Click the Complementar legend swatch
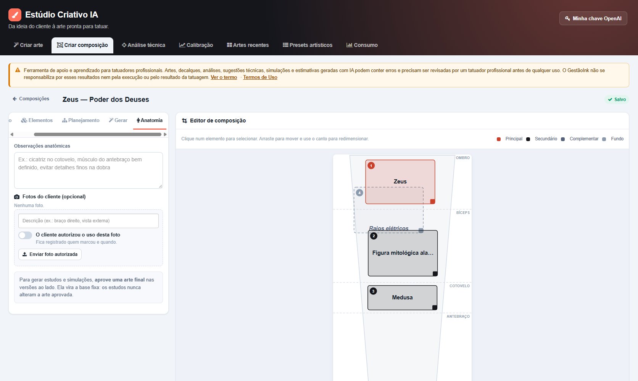 (563, 139)
